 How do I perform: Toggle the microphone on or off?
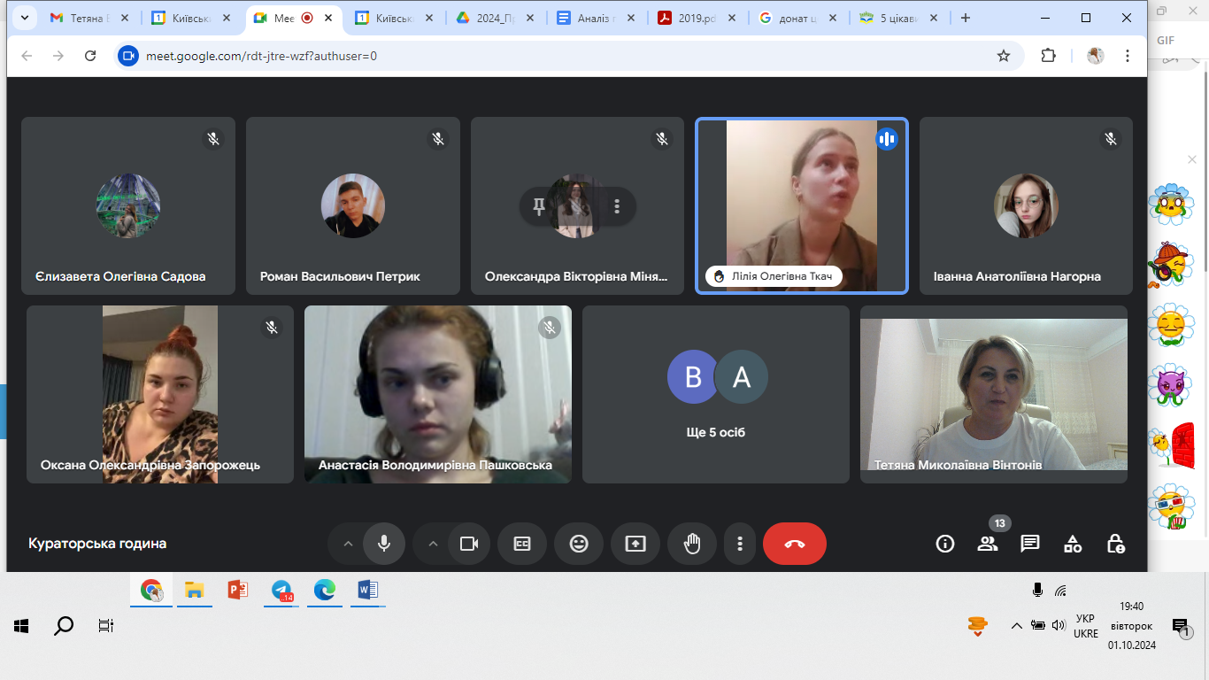pos(384,544)
